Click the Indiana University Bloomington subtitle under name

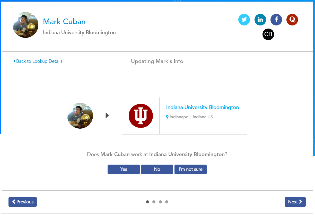pyautogui.click(x=79, y=33)
